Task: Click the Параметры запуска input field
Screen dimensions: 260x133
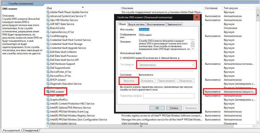Action: 169,96
